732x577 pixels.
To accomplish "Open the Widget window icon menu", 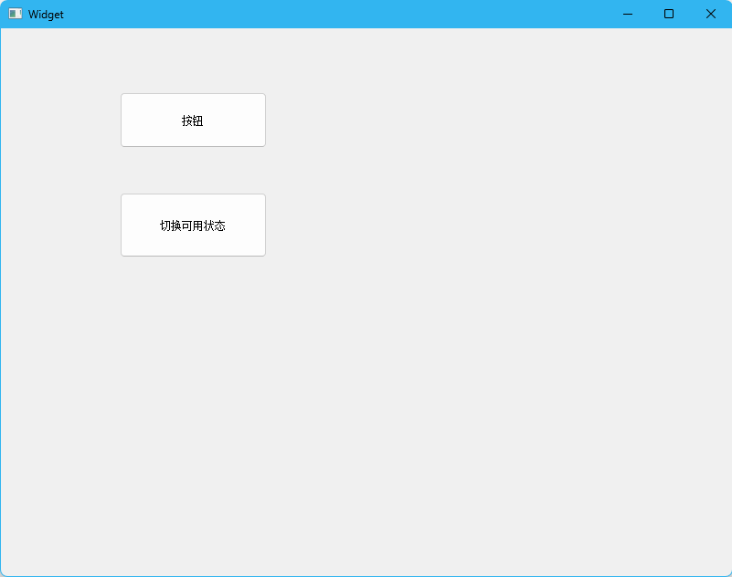I will (x=16, y=14).
